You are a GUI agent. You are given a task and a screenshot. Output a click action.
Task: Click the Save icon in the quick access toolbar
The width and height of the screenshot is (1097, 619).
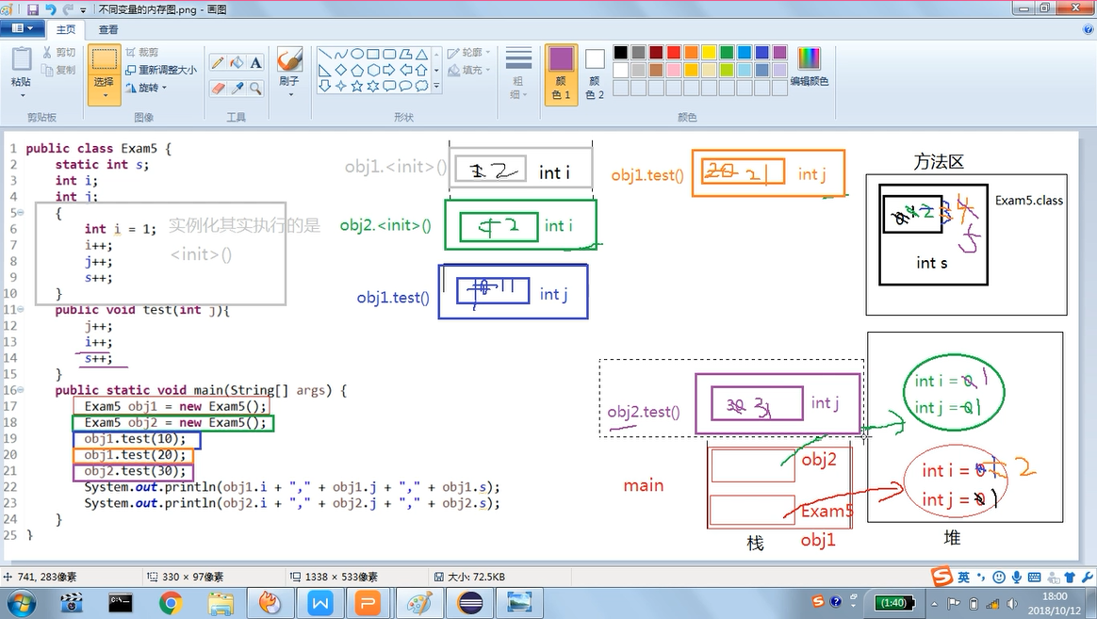point(33,9)
